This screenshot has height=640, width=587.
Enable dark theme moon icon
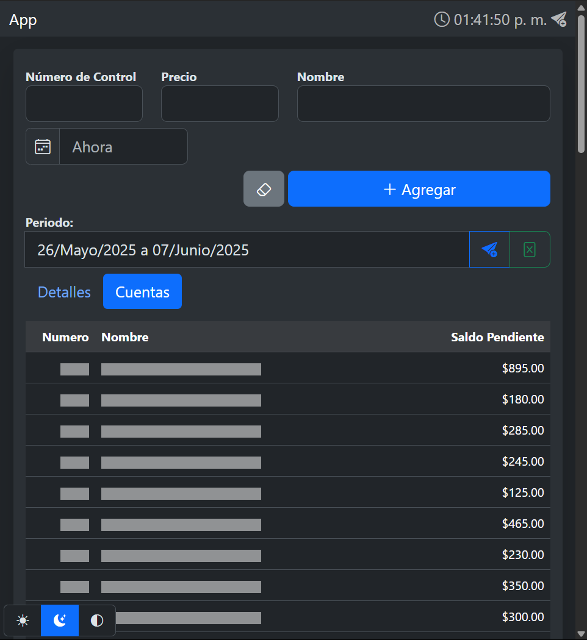pos(60,620)
